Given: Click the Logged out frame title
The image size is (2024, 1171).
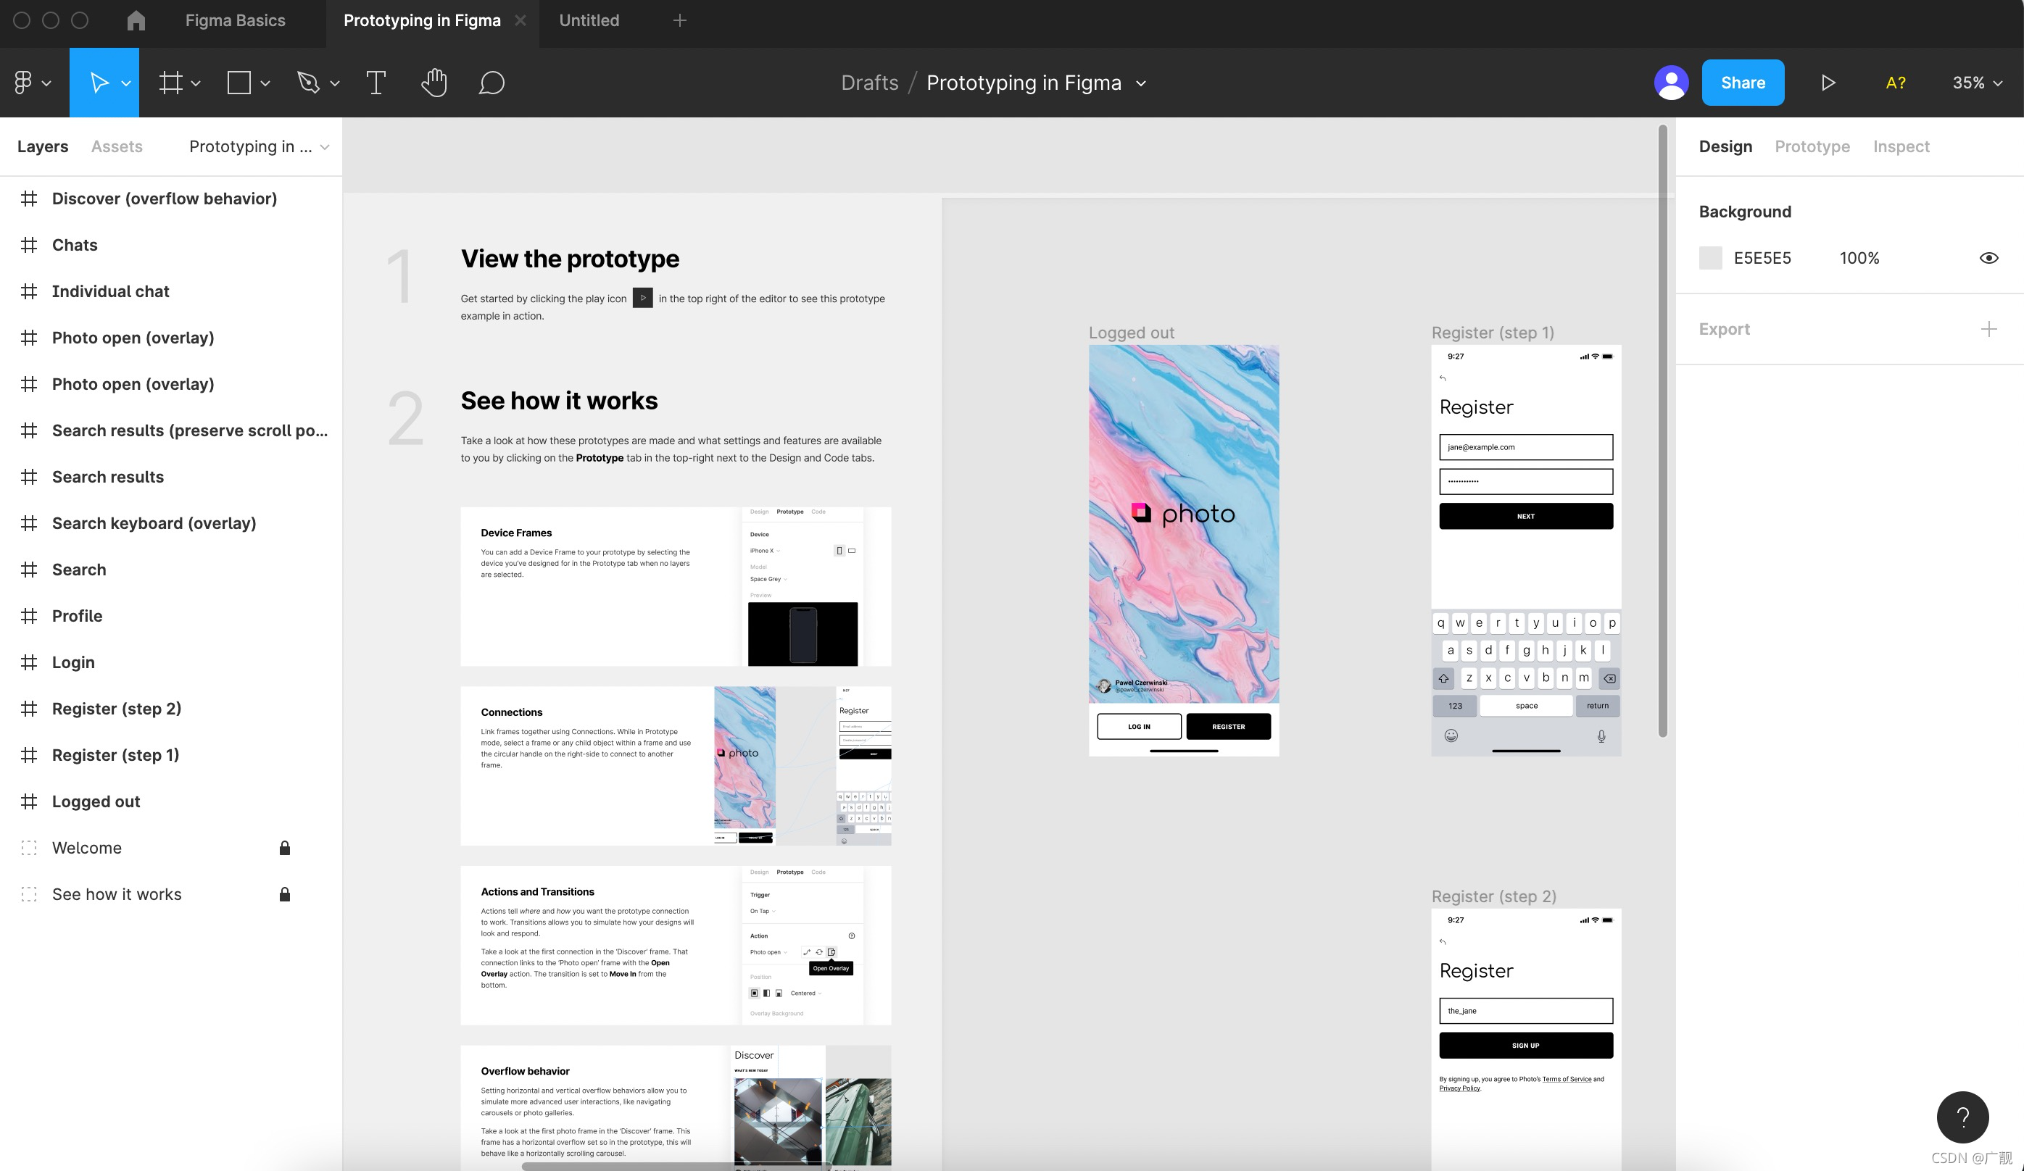Looking at the screenshot, I should pyautogui.click(x=1131, y=333).
